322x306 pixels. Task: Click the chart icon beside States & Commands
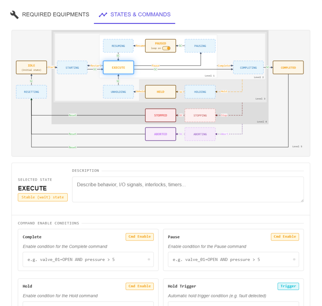coord(103,14)
